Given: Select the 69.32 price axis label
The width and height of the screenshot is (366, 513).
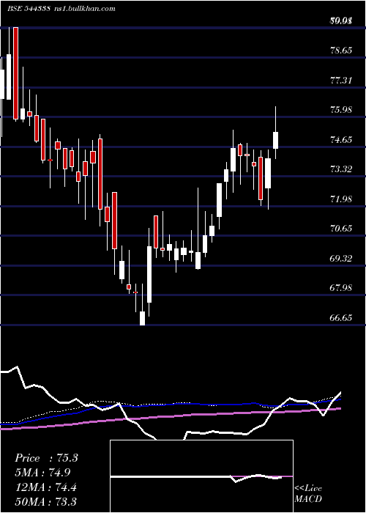Looking at the screenshot, I should [x=341, y=259].
